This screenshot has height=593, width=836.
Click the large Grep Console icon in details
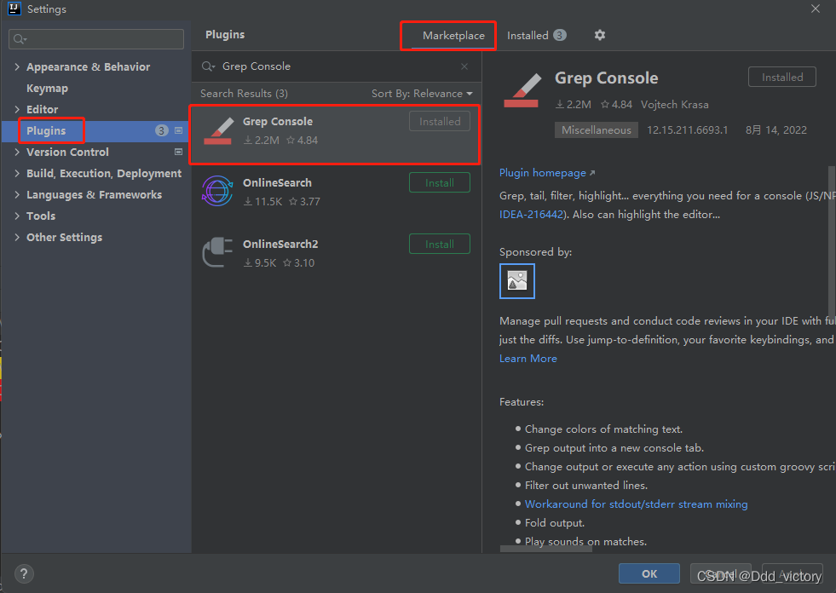pyautogui.click(x=522, y=89)
